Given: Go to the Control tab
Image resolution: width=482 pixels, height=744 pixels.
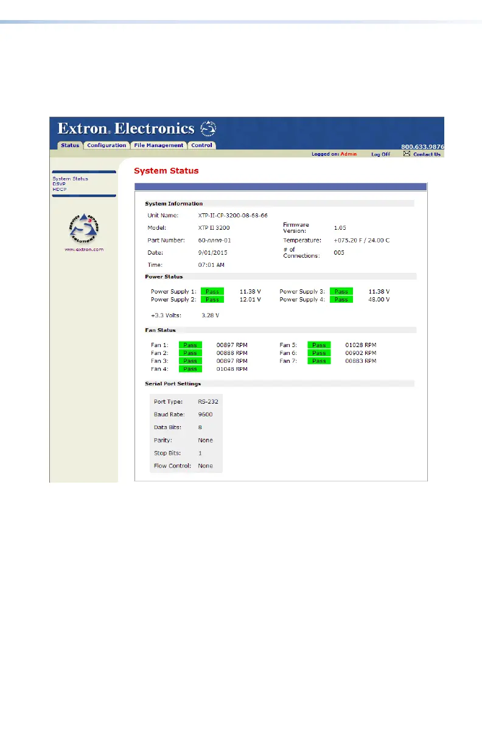Looking at the screenshot, I should [201, 145].
